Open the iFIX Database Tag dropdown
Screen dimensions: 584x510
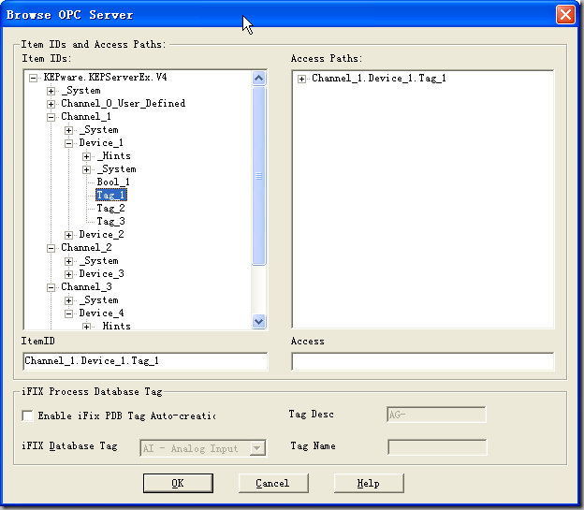[257, 448]
